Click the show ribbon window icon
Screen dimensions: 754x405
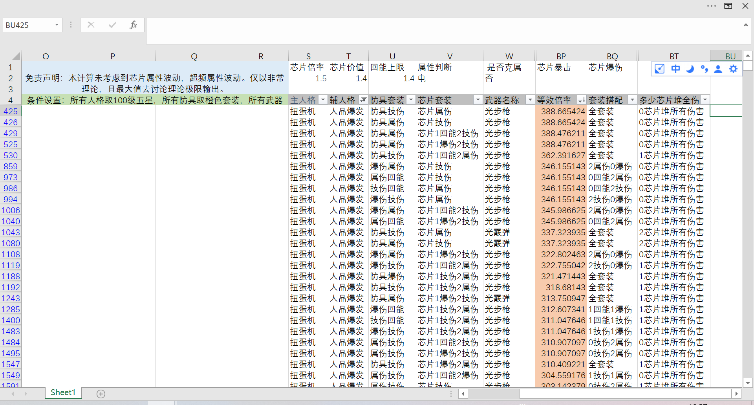click(x=728, y=6)
